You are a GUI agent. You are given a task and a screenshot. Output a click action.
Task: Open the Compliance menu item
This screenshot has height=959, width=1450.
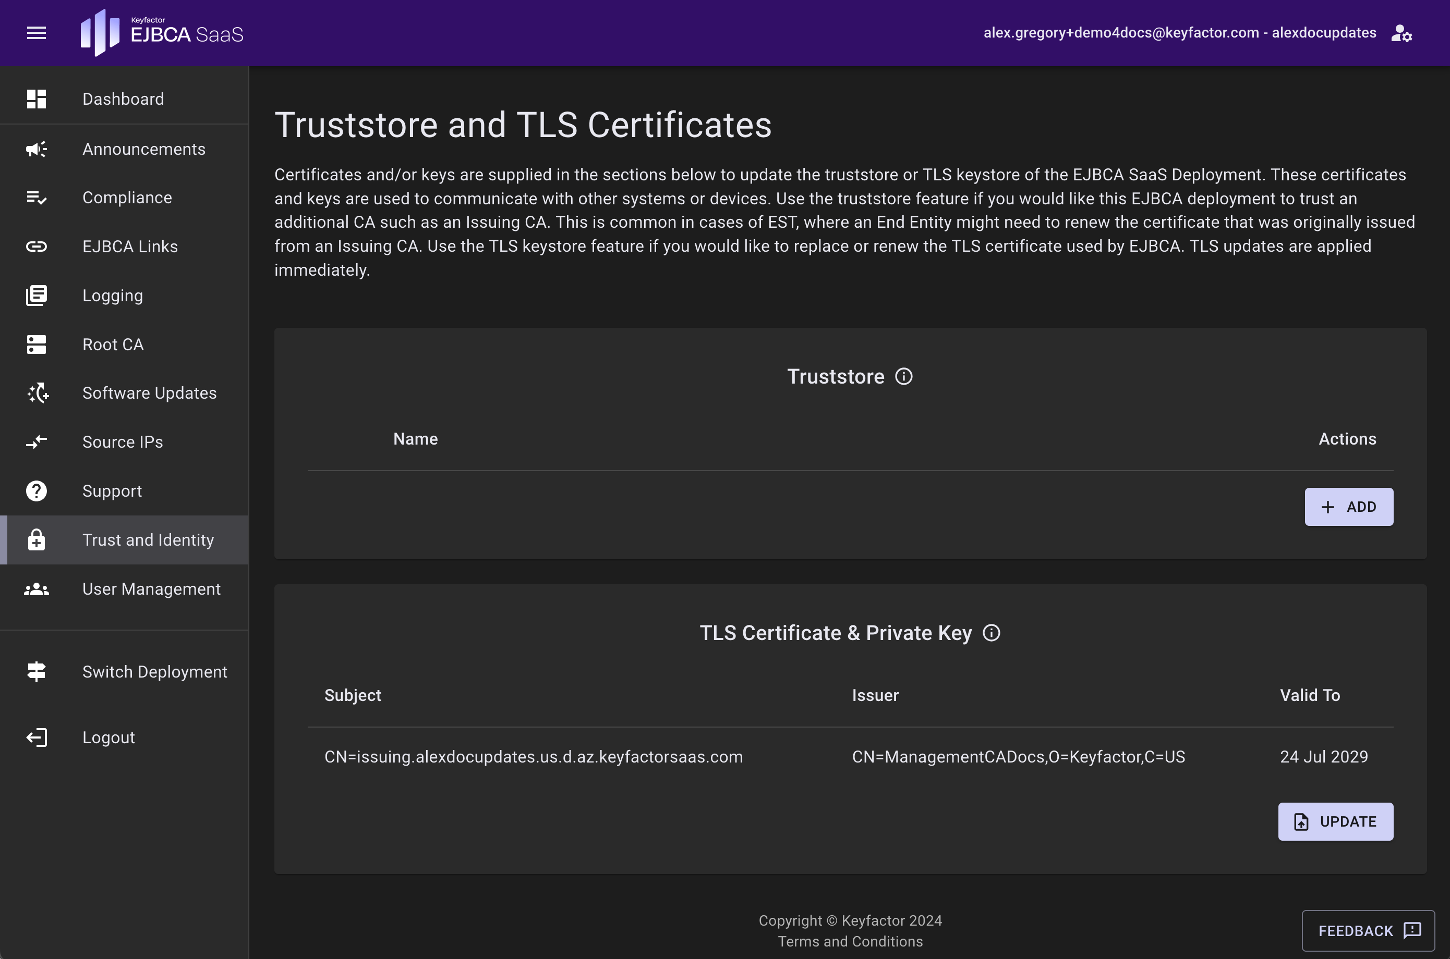(127, 198)
